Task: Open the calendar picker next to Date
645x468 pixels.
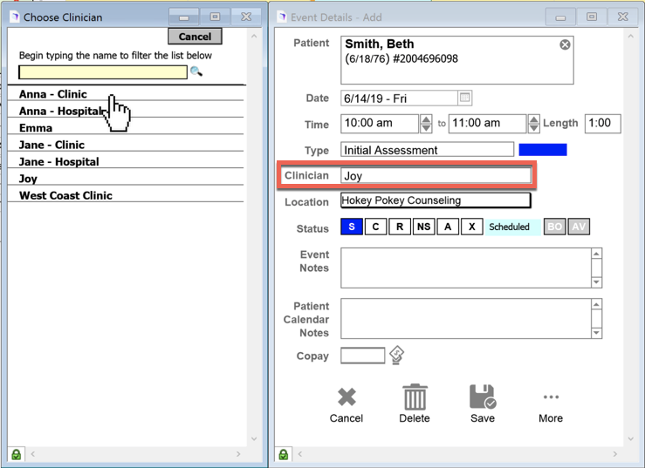Action: (465, 98)
